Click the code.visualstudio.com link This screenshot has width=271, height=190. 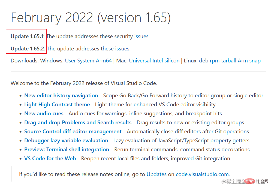coord(202,174)
